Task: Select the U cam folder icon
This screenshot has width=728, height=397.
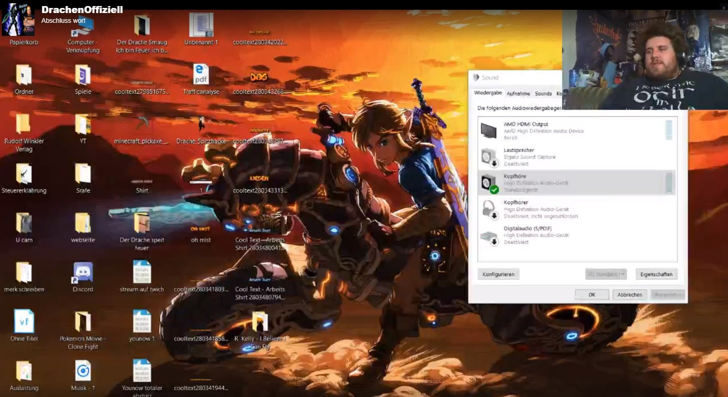Action: coord(24,228)
